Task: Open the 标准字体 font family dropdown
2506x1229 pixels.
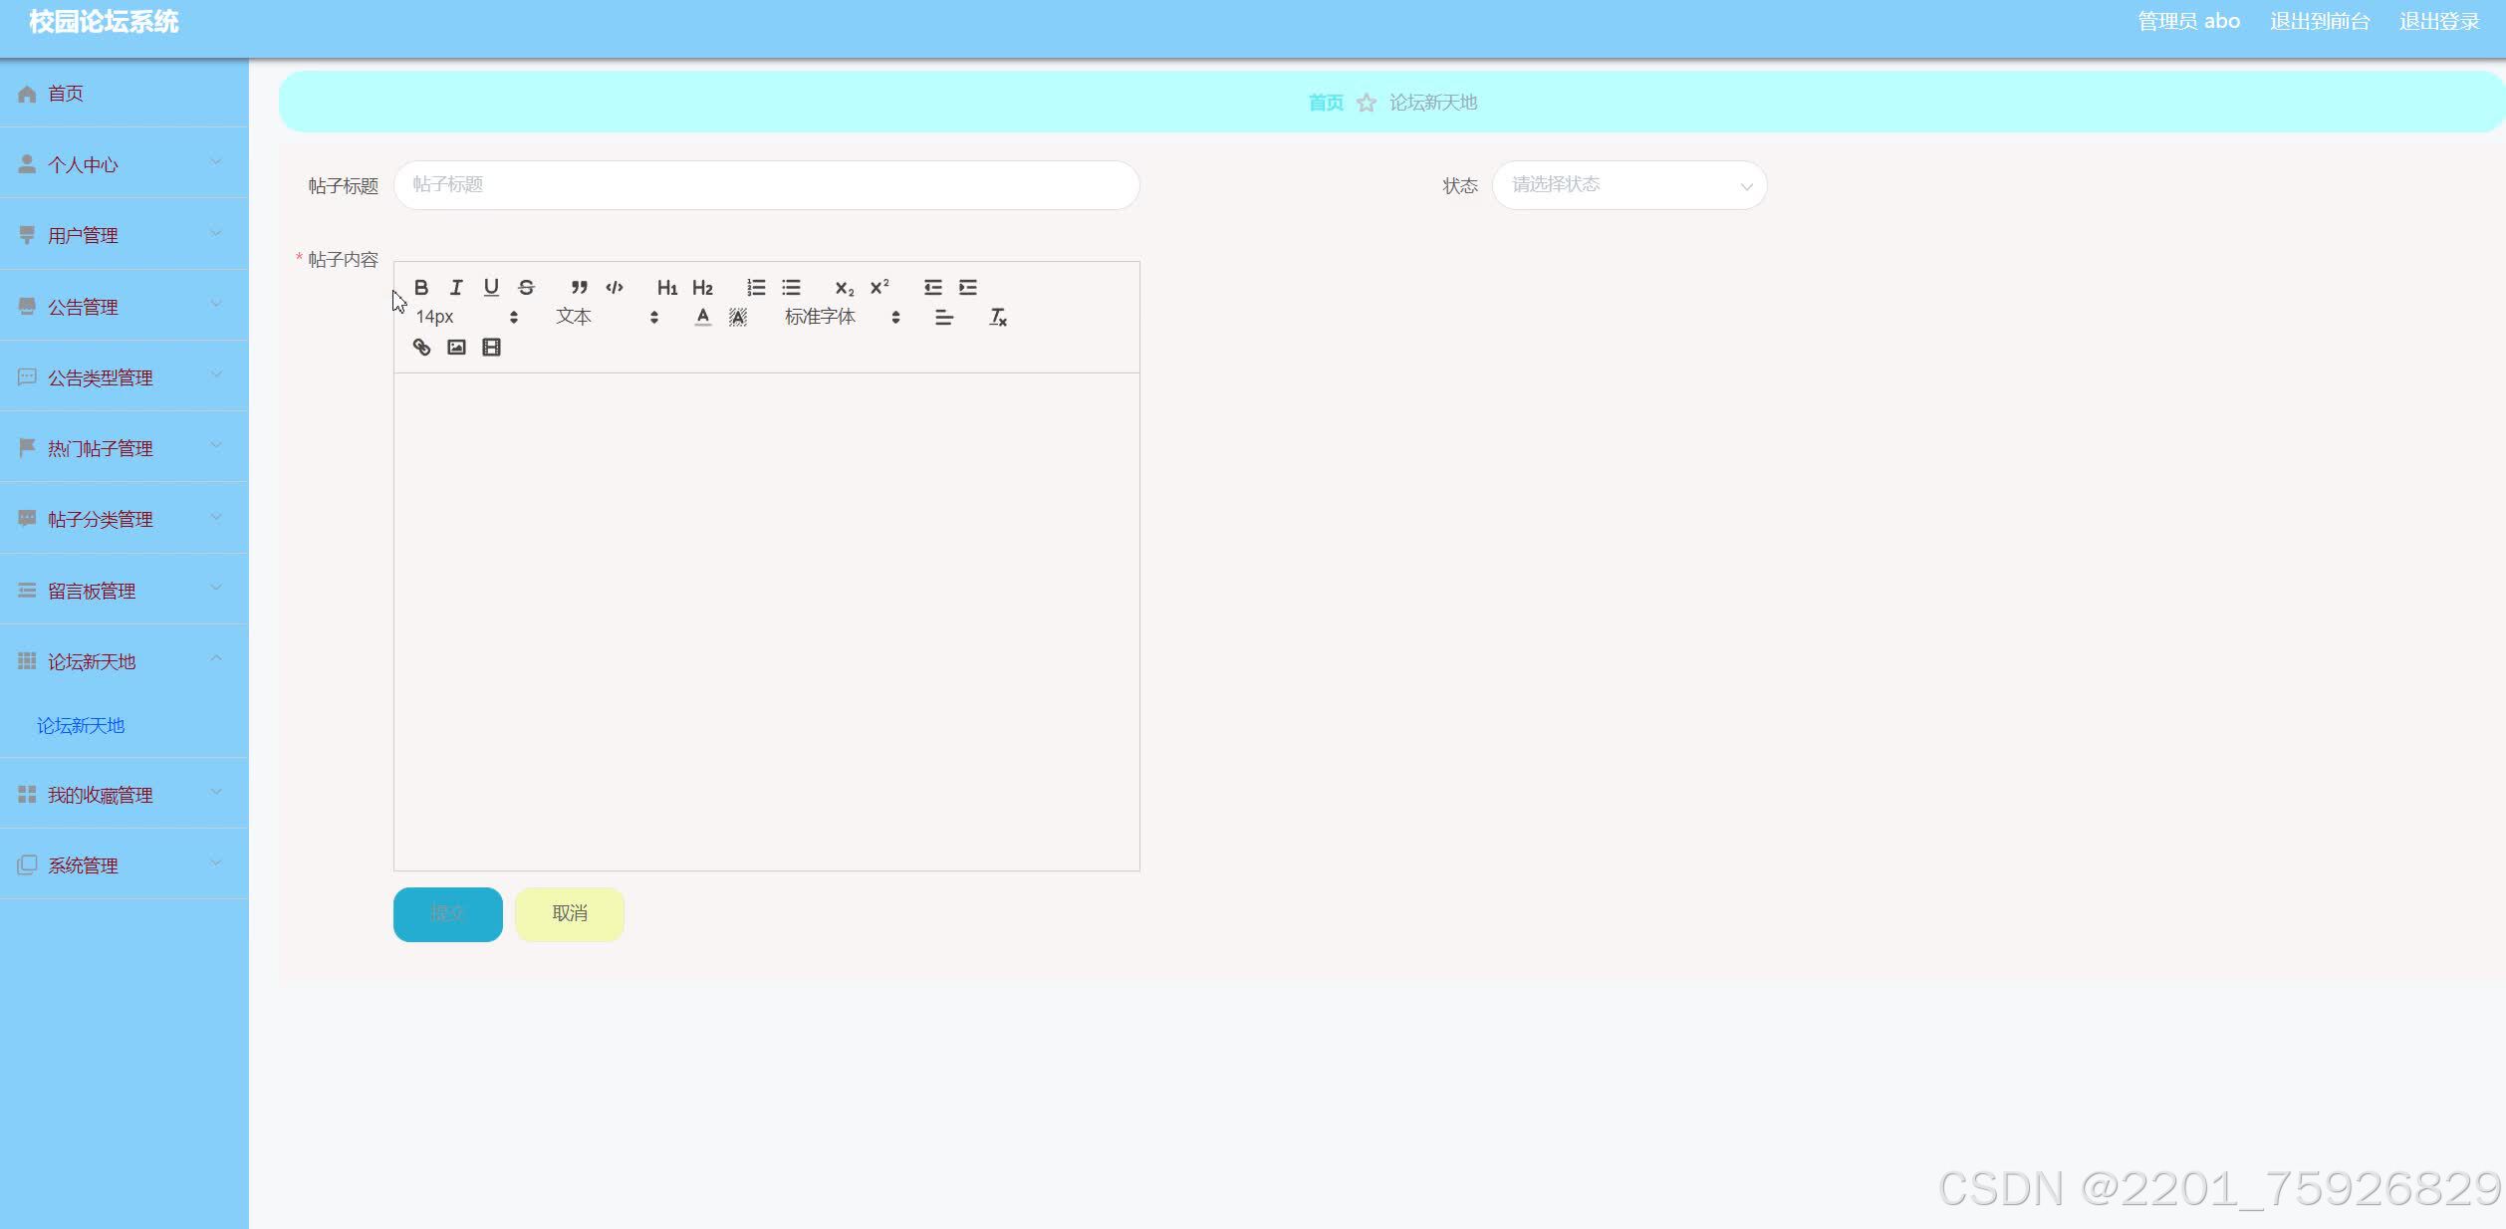Action: pyautogui.click(x=842, y=318)
